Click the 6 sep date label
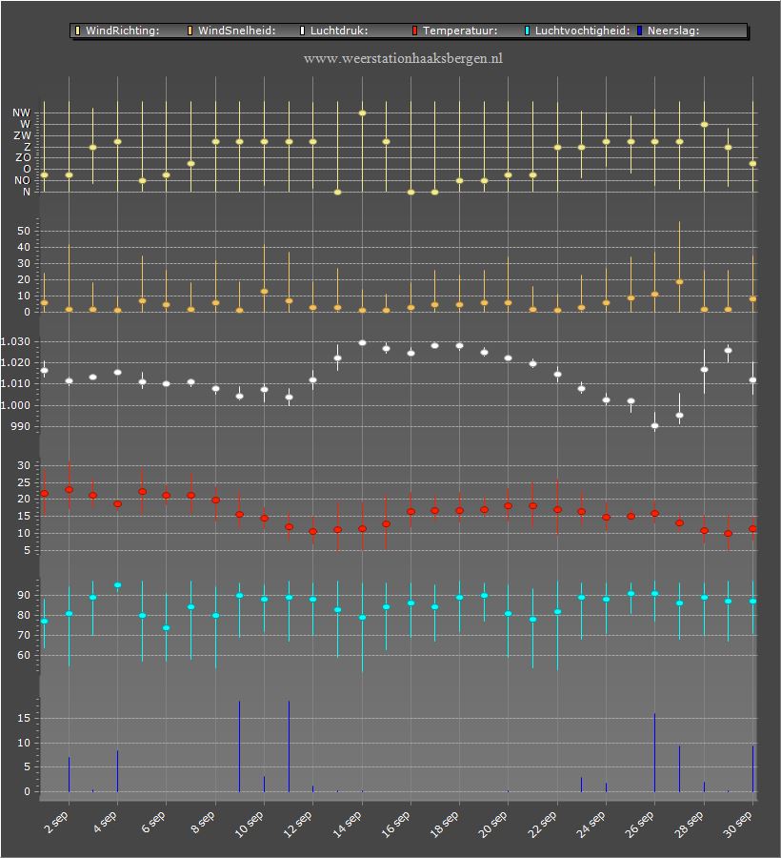This screenshot has width=781, height=858. pos(153,823)
